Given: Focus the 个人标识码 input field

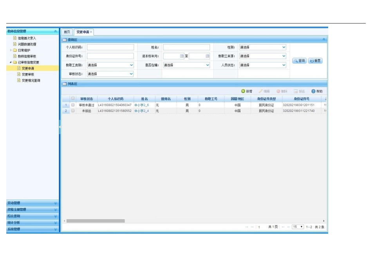Looking at the screenshot, I should [x=110, y=47].
